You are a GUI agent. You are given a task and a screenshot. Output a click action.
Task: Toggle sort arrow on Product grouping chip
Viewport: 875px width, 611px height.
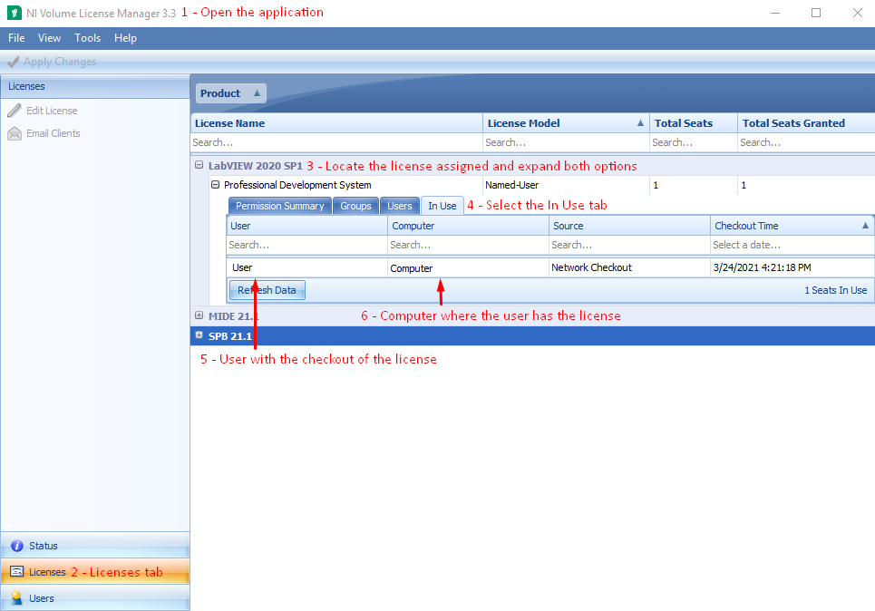pyautogui.click(x=257, y=93)
